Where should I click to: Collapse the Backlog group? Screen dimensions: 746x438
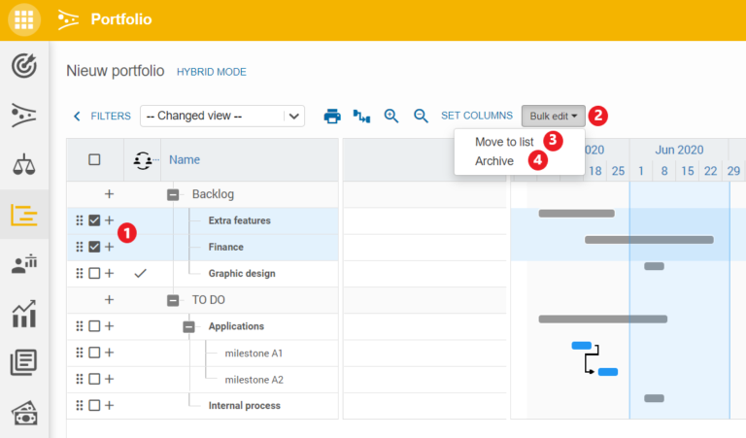(173, 194)
